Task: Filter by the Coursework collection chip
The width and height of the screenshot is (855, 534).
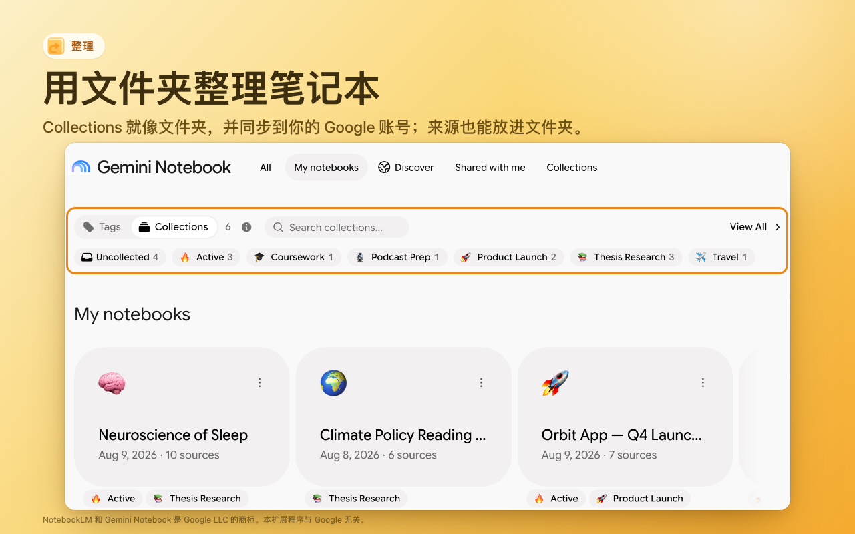Action: [x=294, y=257]
